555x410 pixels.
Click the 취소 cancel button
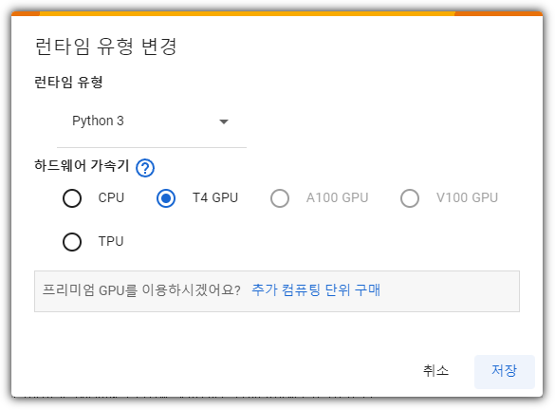coord(436,371)
